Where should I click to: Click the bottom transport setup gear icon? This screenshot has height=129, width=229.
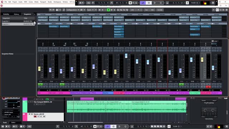click(x=226, y=126)
